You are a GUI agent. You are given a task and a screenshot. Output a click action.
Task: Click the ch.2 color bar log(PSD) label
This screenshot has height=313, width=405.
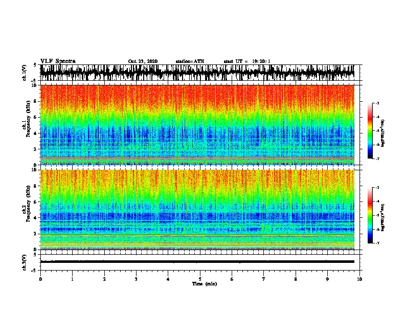click(x=383, y=218)
